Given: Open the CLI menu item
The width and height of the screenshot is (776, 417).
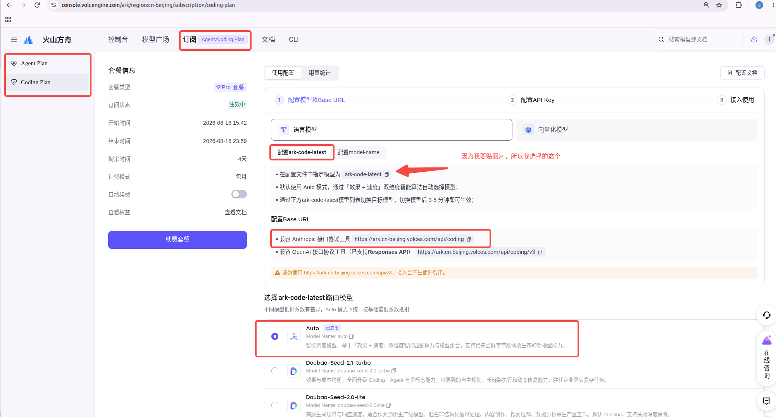Looking at the screenshot, I should pos(294,40).
